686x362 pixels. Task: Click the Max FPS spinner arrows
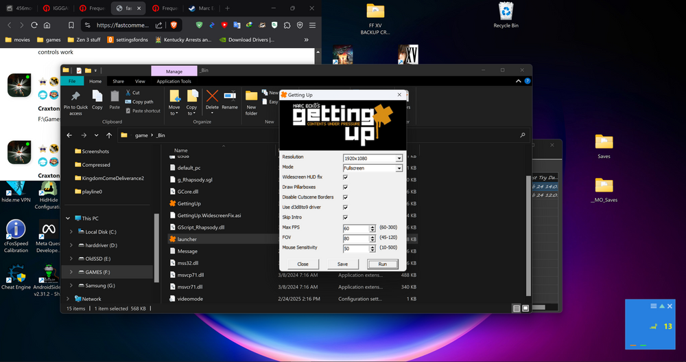pos(372,228)
